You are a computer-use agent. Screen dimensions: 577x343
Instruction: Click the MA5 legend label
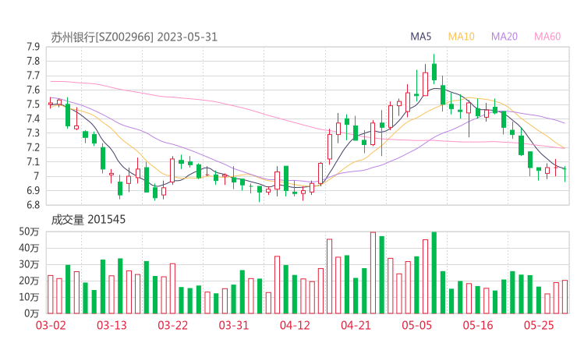click(420, 37)
